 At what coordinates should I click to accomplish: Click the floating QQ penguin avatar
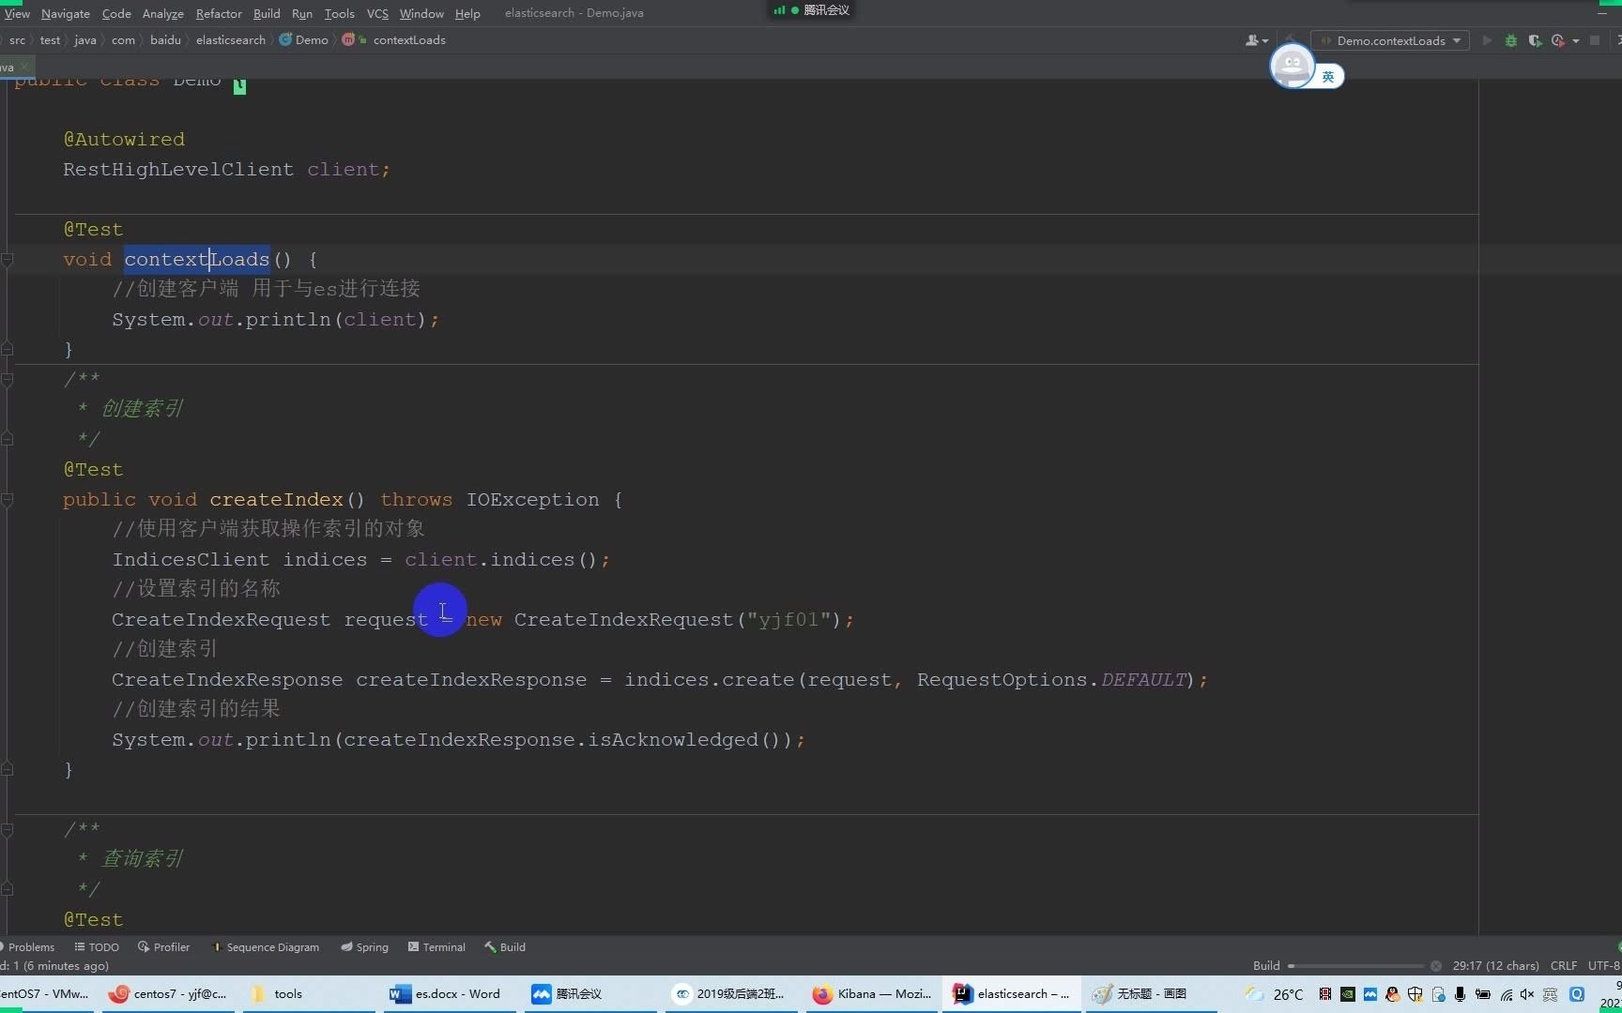(1293, 67)
